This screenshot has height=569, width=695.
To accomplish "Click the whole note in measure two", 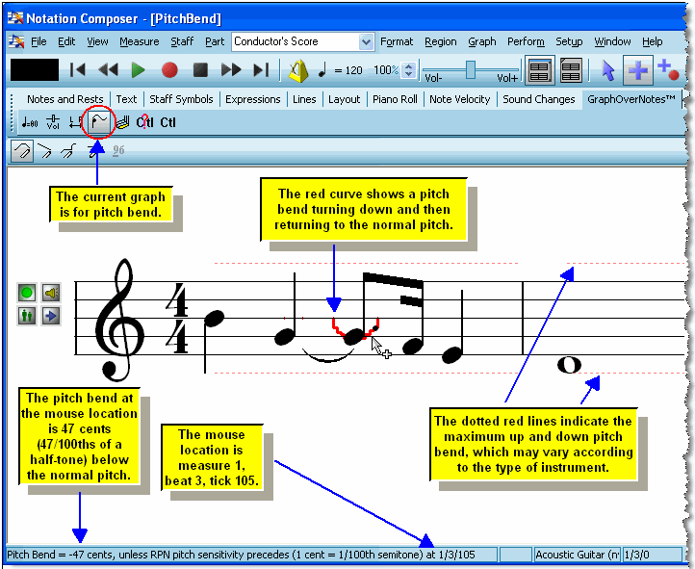I will click(570, 364).
